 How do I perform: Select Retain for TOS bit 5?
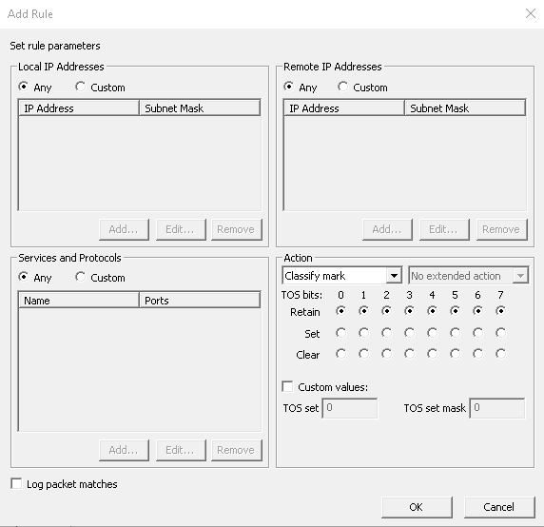[x=455, y=311]
